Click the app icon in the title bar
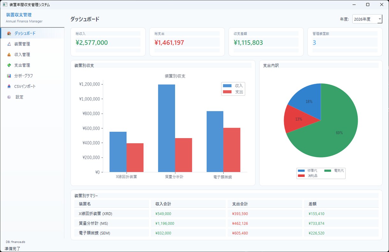389x252 pixels. coord(5,5)
